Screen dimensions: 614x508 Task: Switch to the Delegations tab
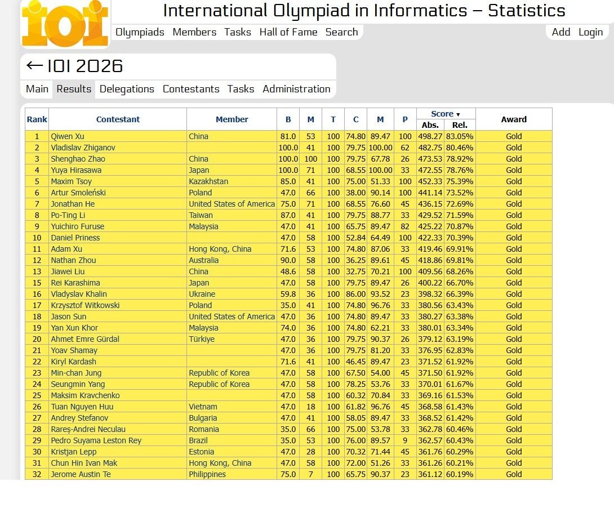tap(127, 89)
